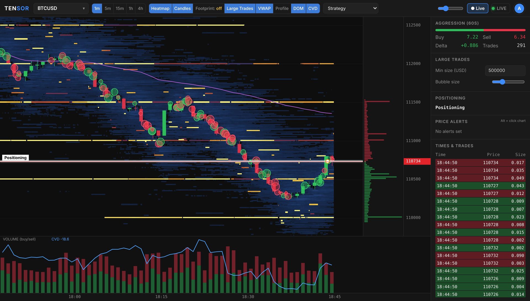This screenshot has height=301, width=530.
Task: Open the Strategy dropdown
Action: click(351, 8)
